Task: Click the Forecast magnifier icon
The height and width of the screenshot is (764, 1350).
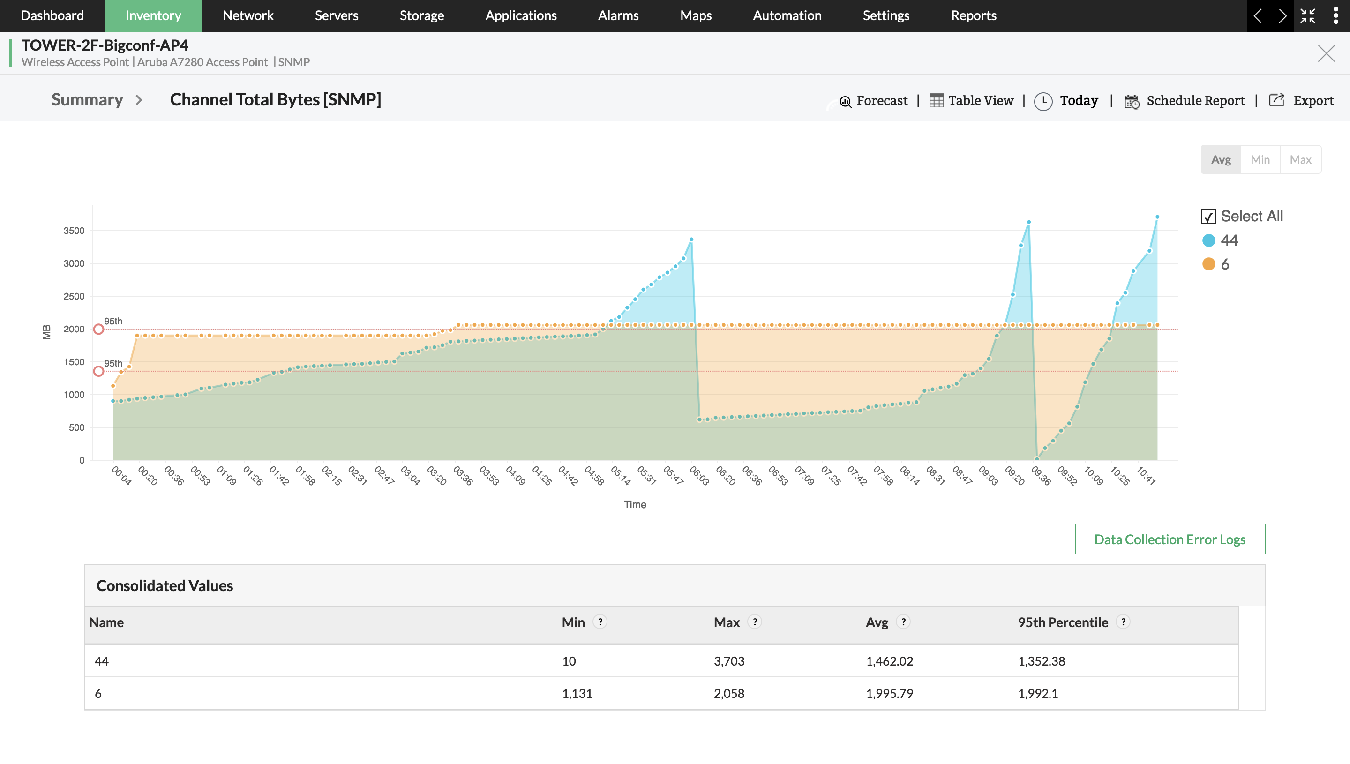Action: point(845,101)
